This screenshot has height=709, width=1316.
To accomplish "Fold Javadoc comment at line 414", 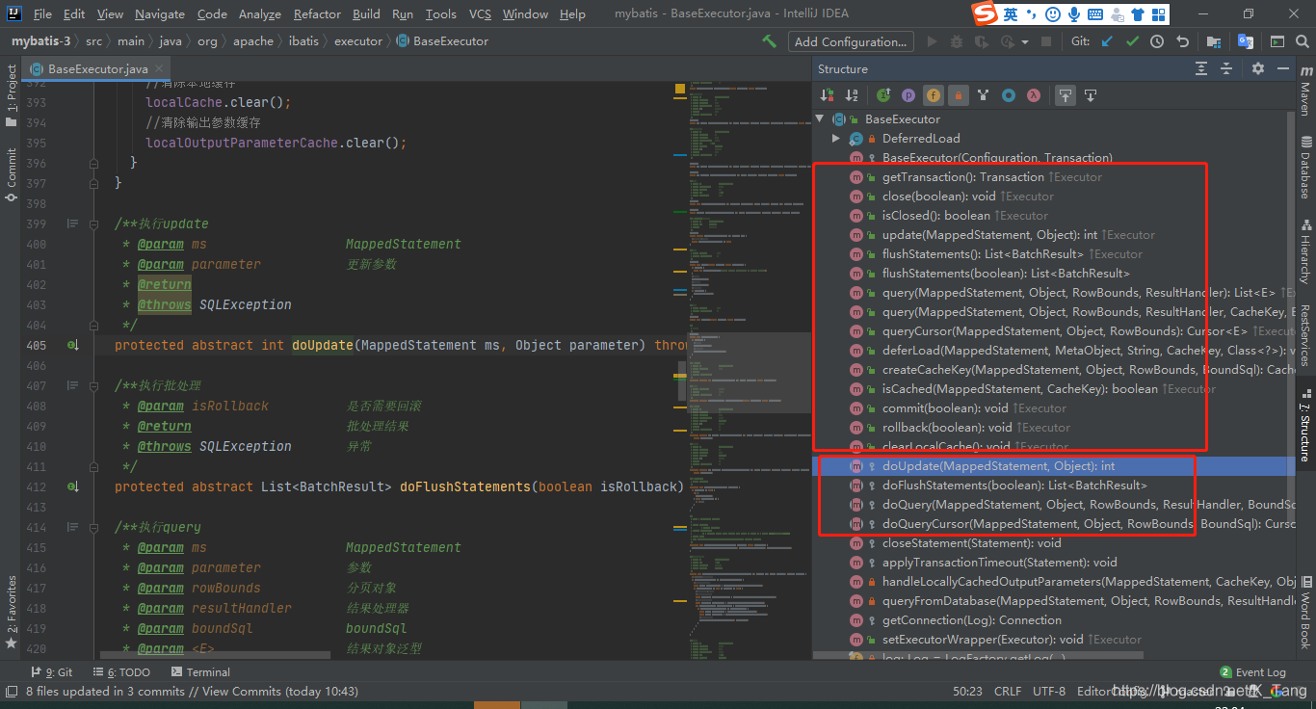I will pyautogui.click(x=93, y=527).
